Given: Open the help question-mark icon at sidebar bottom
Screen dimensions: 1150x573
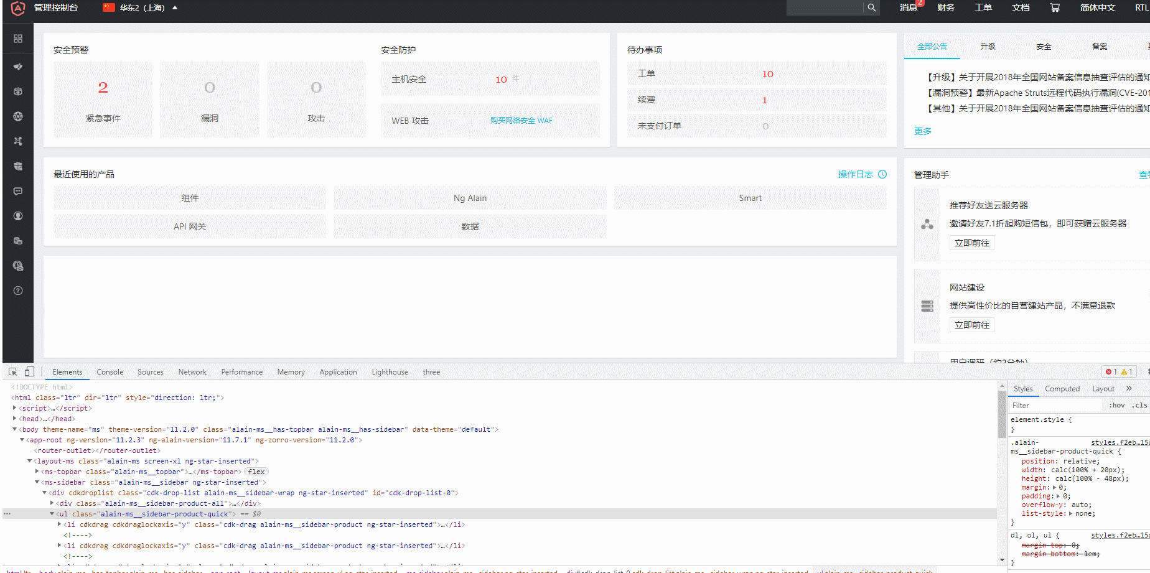Looking at the screenshot, I should (x=18, y=289).
